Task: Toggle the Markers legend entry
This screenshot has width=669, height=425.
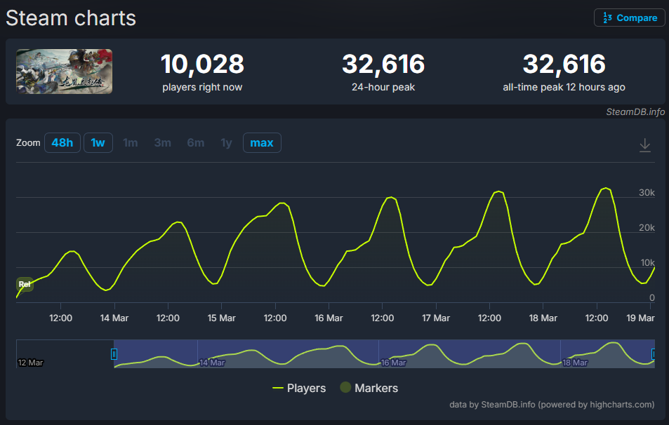Action: [369, 388]
